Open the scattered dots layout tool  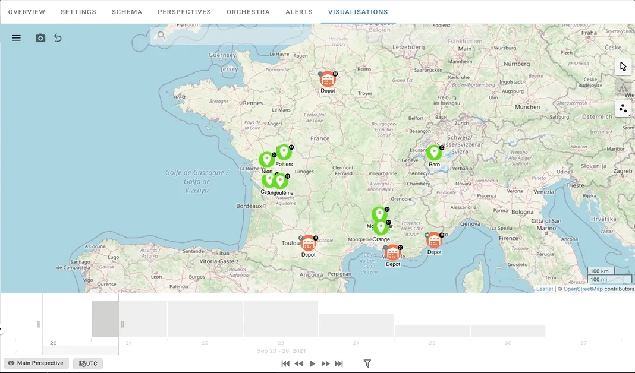coord(623,109)
